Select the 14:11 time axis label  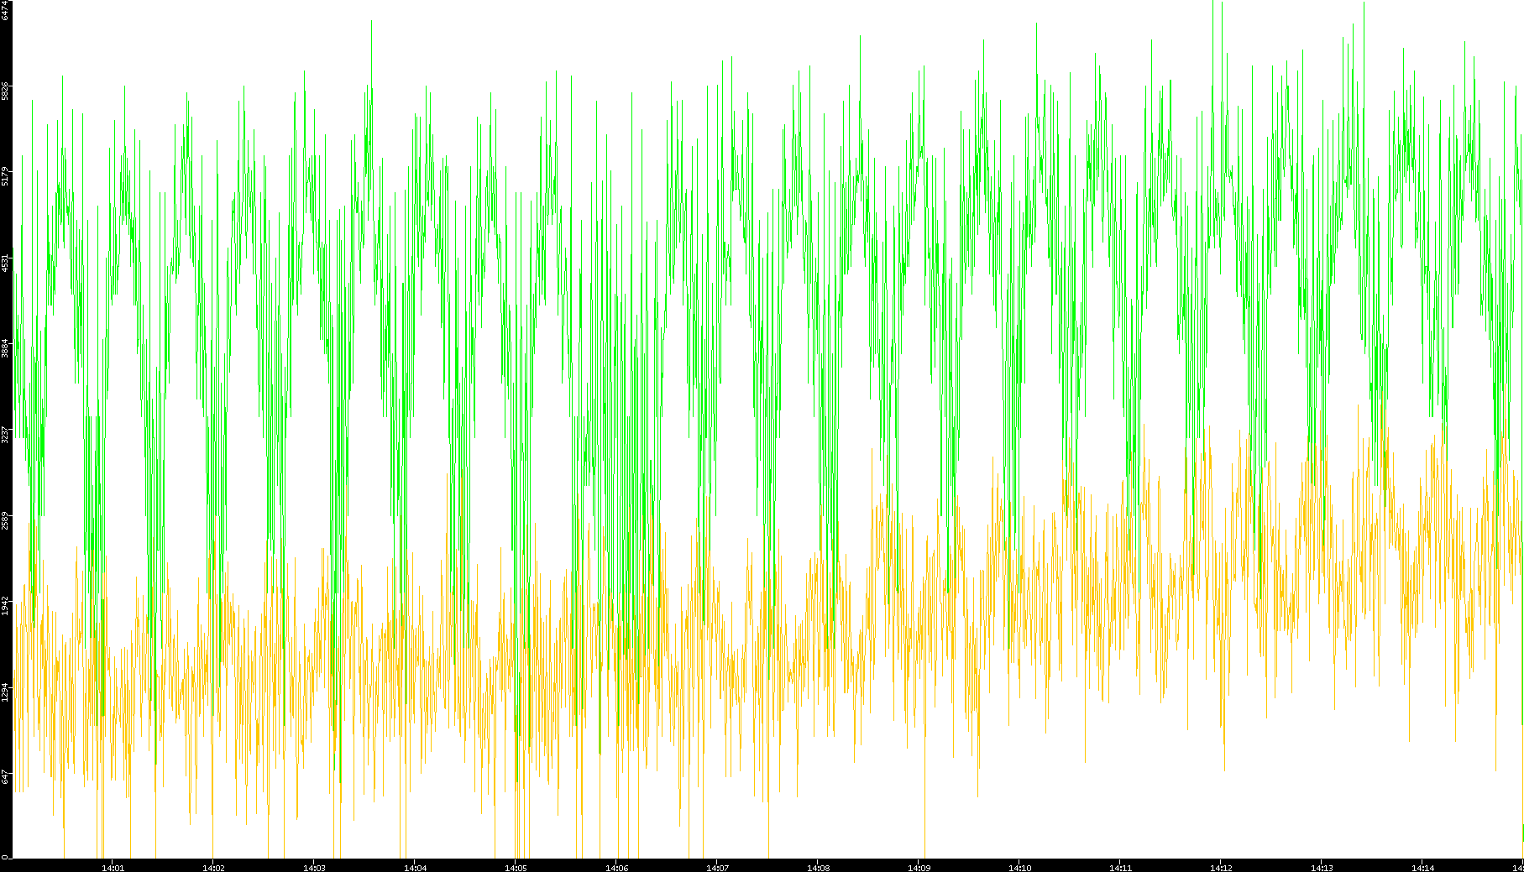[1120, 868]
